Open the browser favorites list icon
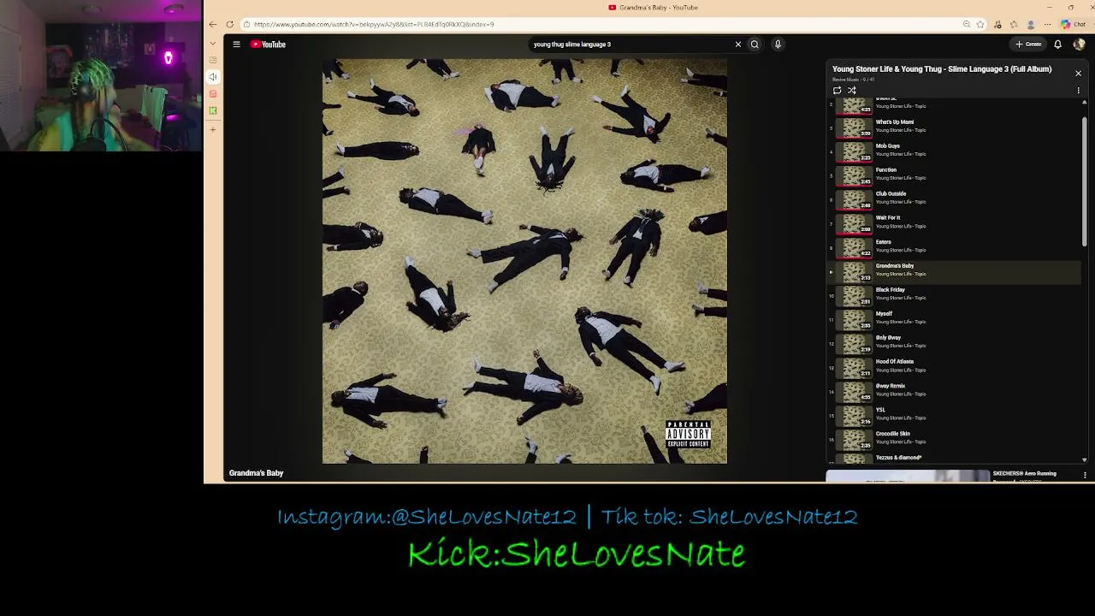The width and height of the screenshot is (1095, 616). pos(1014,24)
